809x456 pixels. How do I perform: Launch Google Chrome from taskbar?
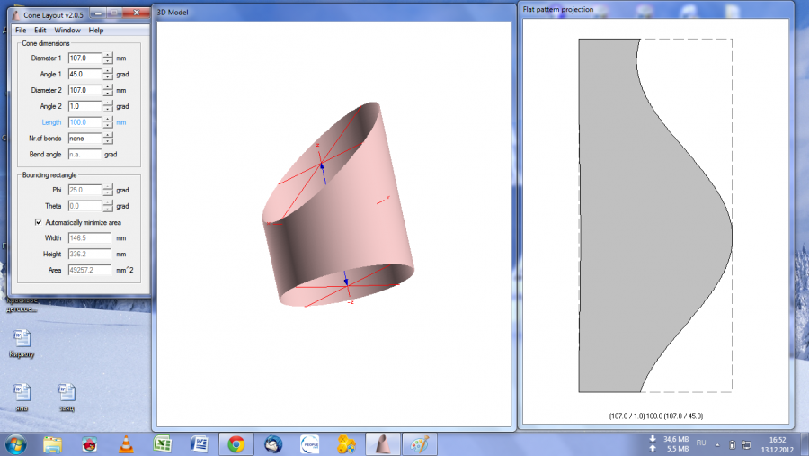pyautogui.click(x=236, y=443)
